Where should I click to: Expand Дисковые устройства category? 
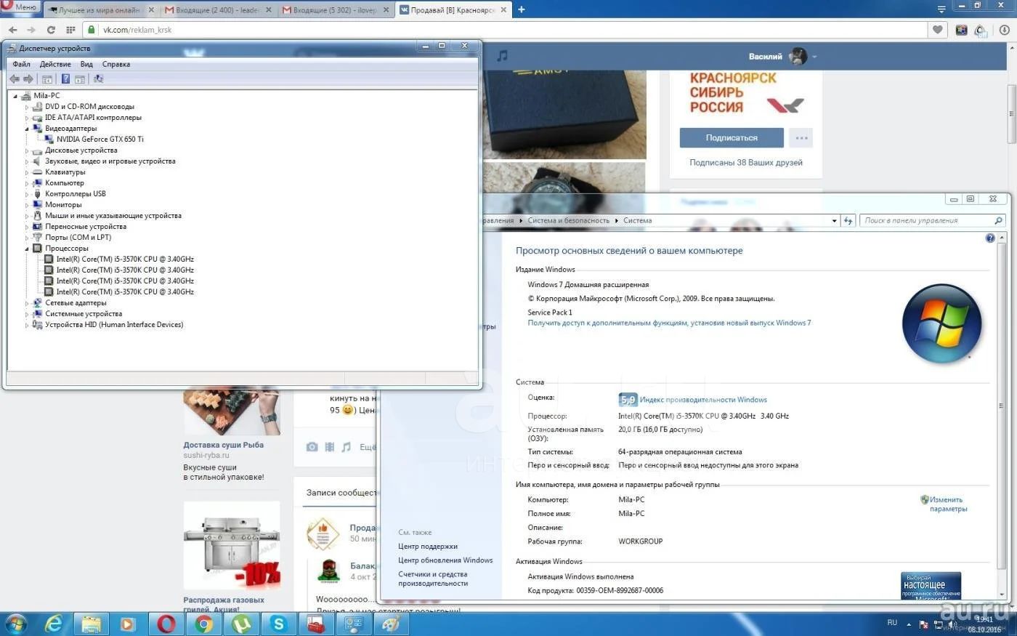[27, 150]
